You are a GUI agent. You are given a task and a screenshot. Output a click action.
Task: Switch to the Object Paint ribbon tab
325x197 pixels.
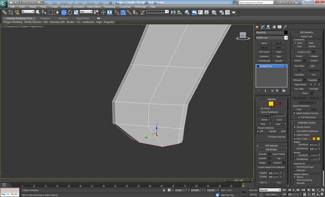[82, 18]
